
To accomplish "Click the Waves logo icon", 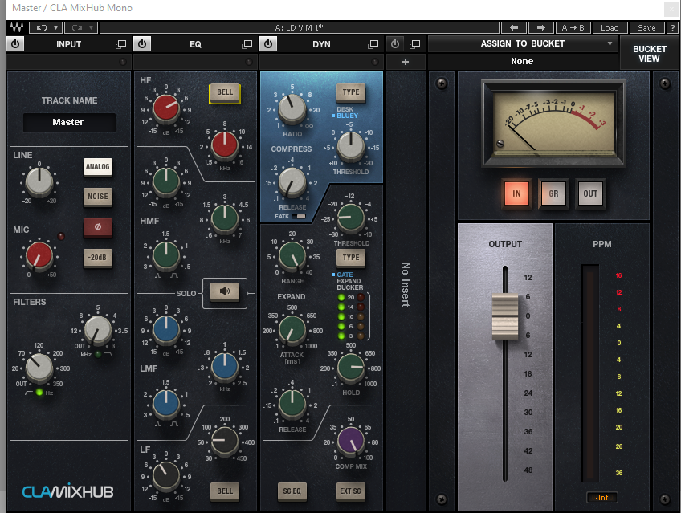I will [16, 27].
